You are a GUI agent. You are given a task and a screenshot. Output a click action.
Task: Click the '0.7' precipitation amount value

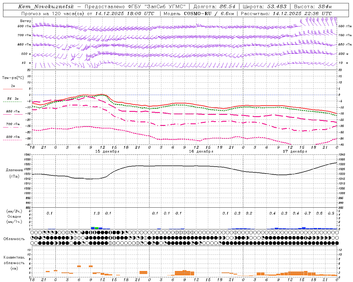click(x=307, y=213)
